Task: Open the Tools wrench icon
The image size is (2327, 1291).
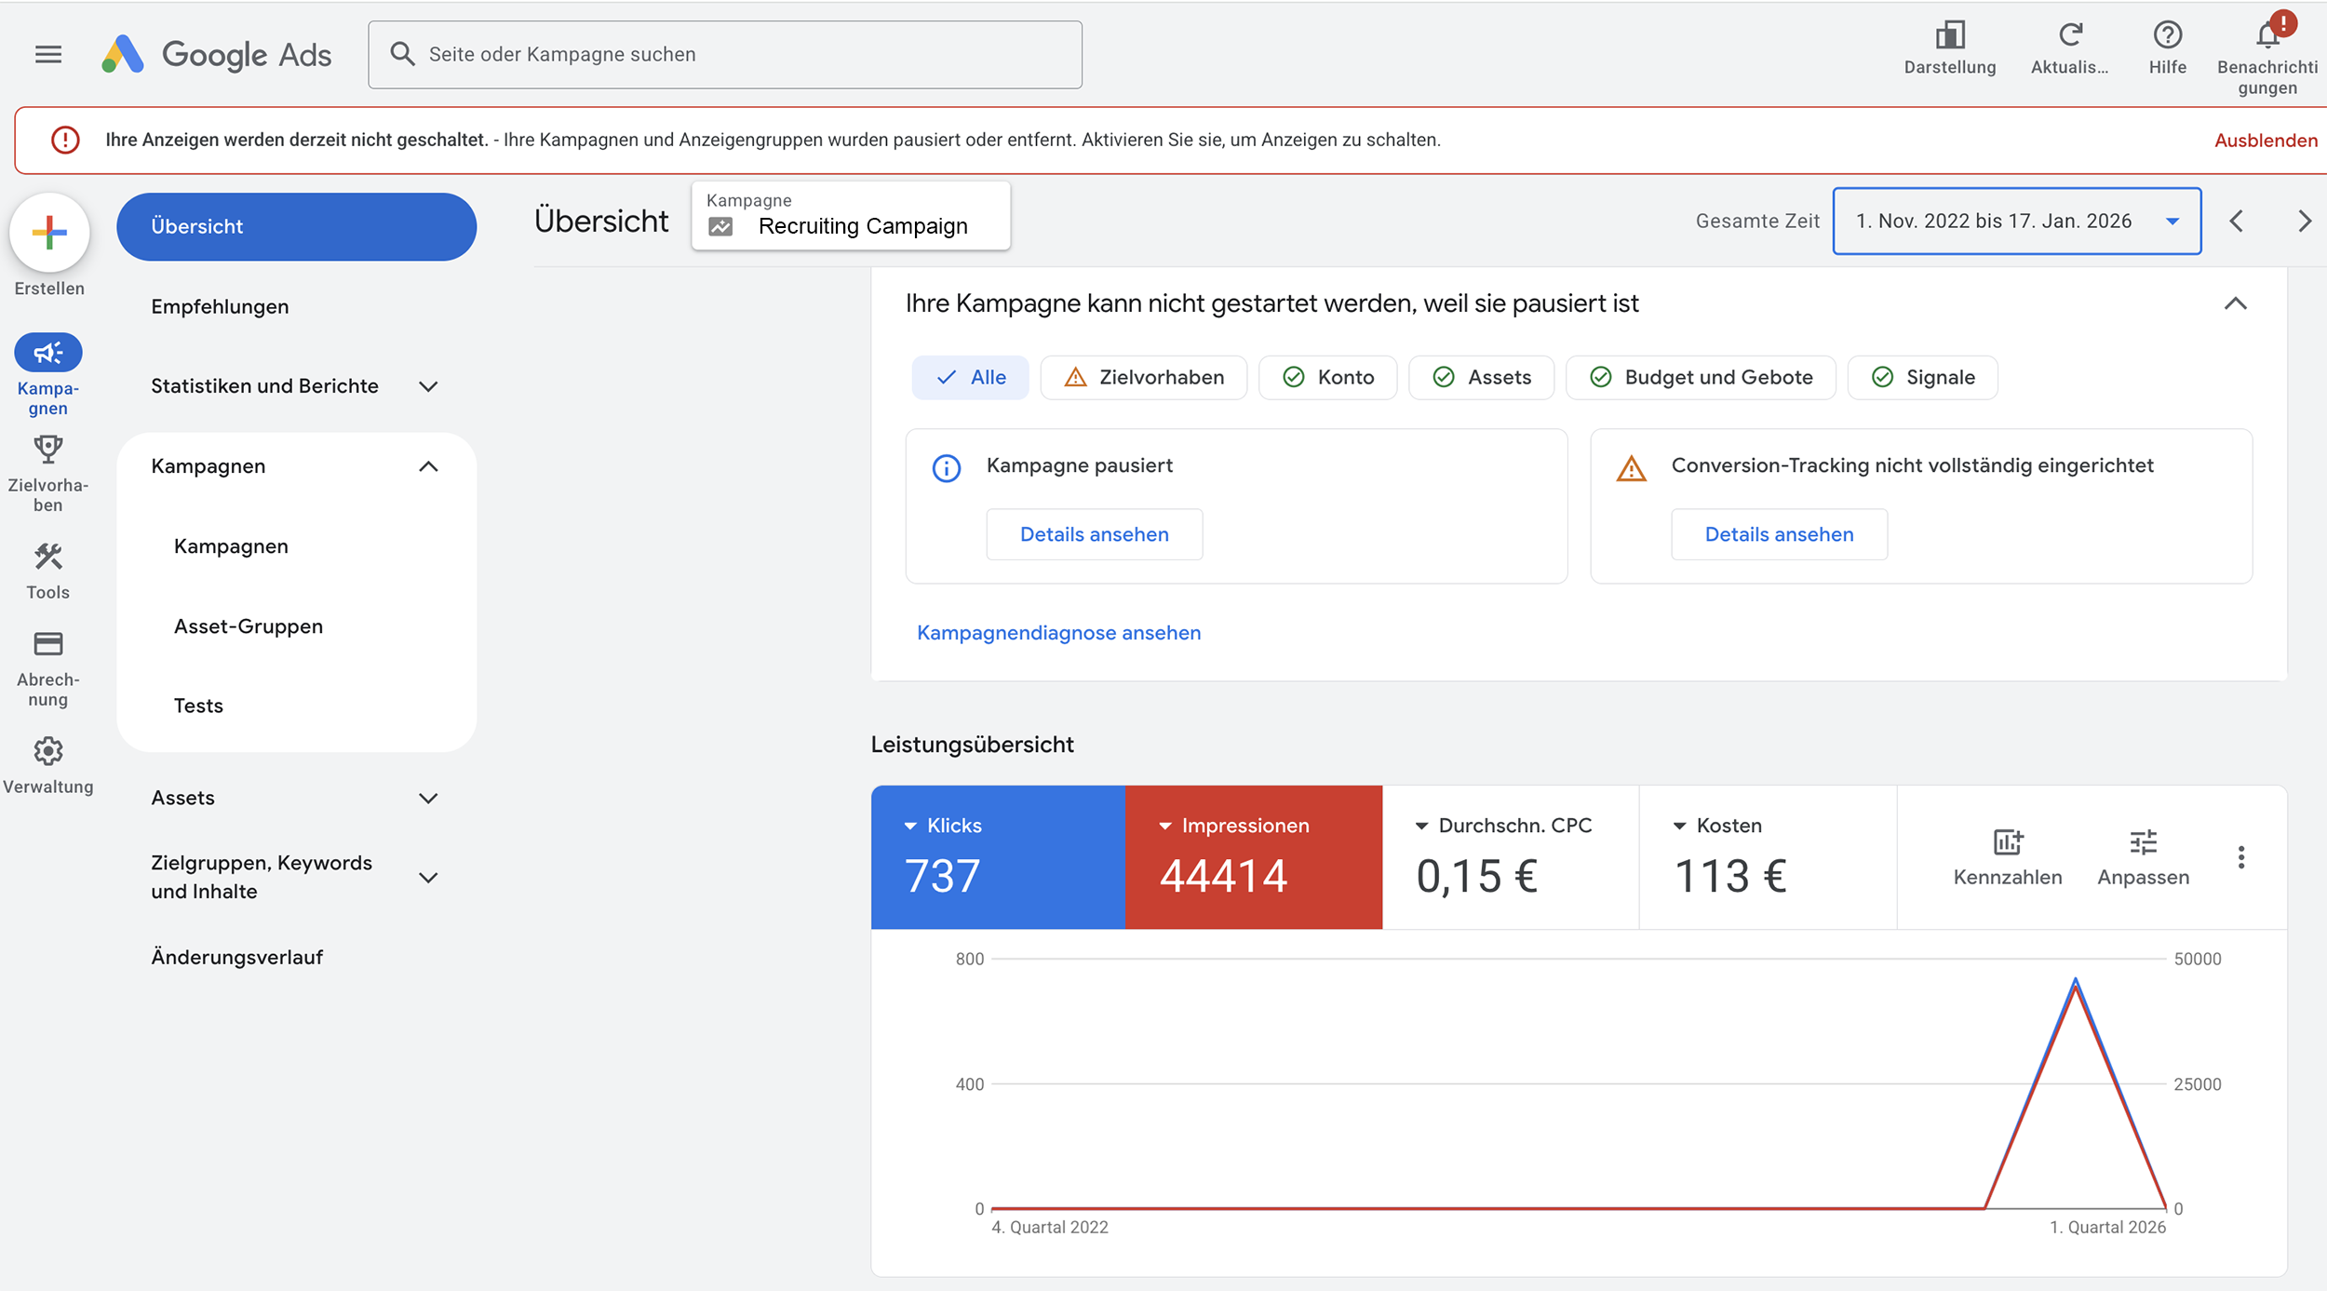Action: click(47, 557)
